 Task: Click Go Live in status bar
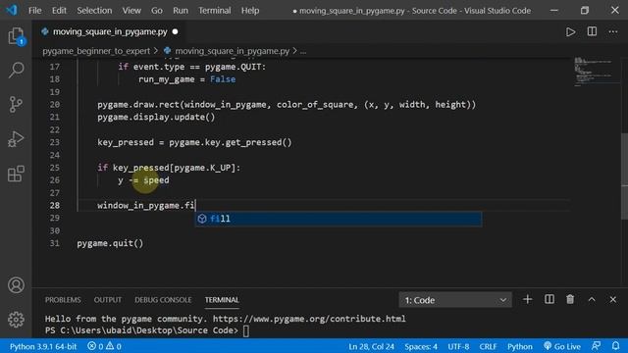[x=562, y=346]
